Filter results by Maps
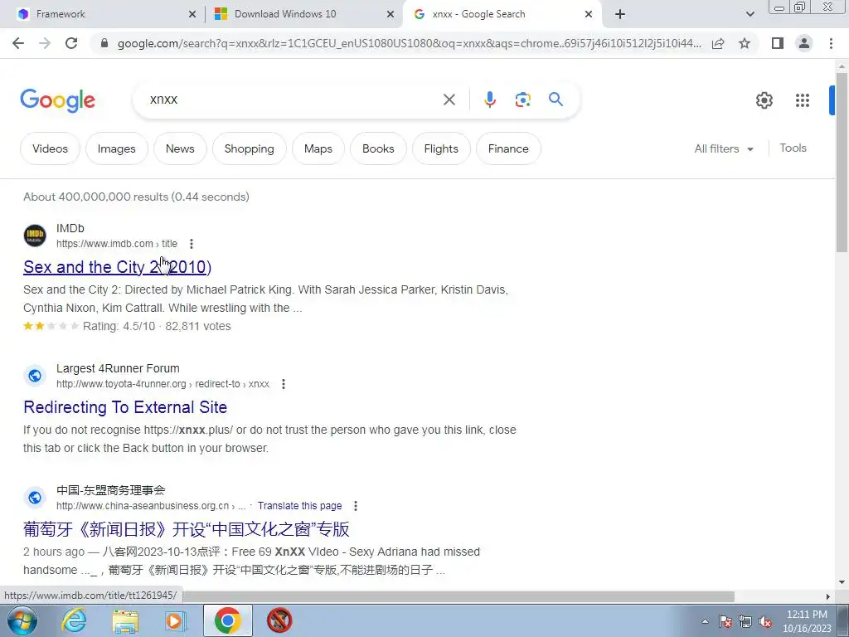Screen dimensions: 849x637 click(x=318, y=148)
